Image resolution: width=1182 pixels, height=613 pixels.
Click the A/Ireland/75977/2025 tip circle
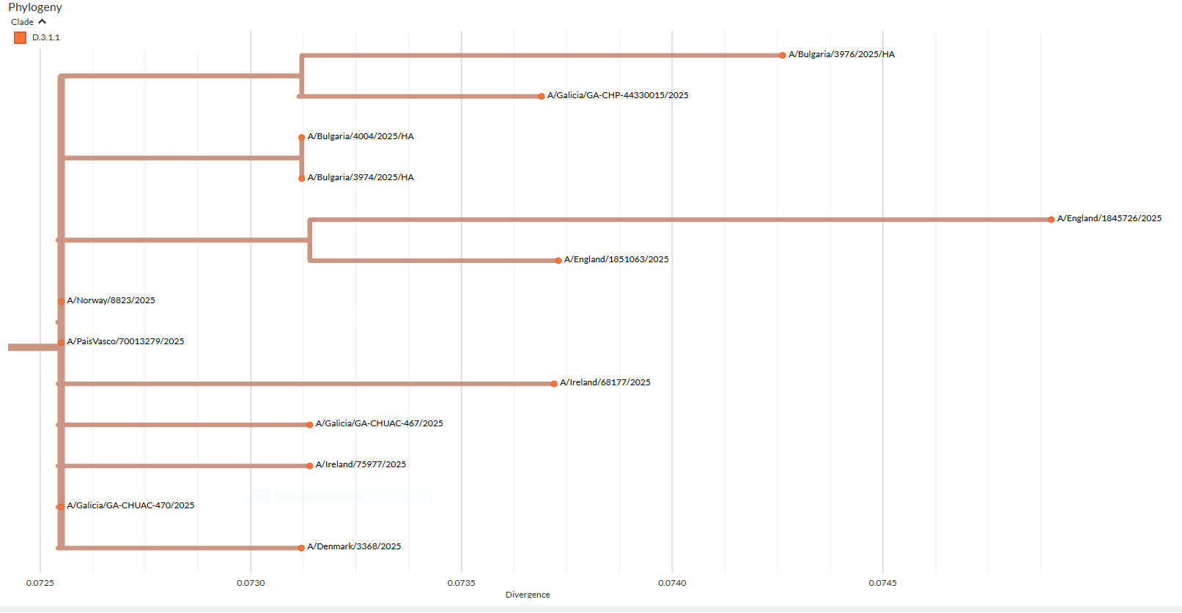click(310, 465)
